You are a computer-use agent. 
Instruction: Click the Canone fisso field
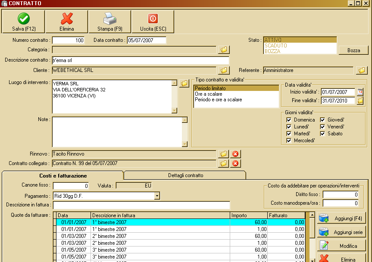coord(71,186)
